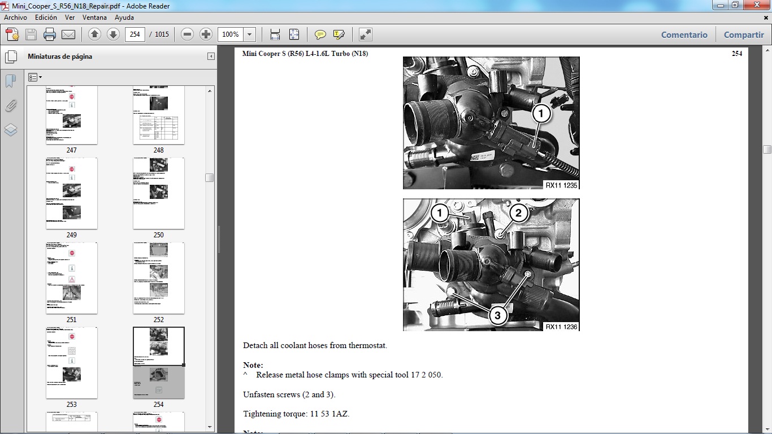Select page 254 thumbnail

point(158,363)
